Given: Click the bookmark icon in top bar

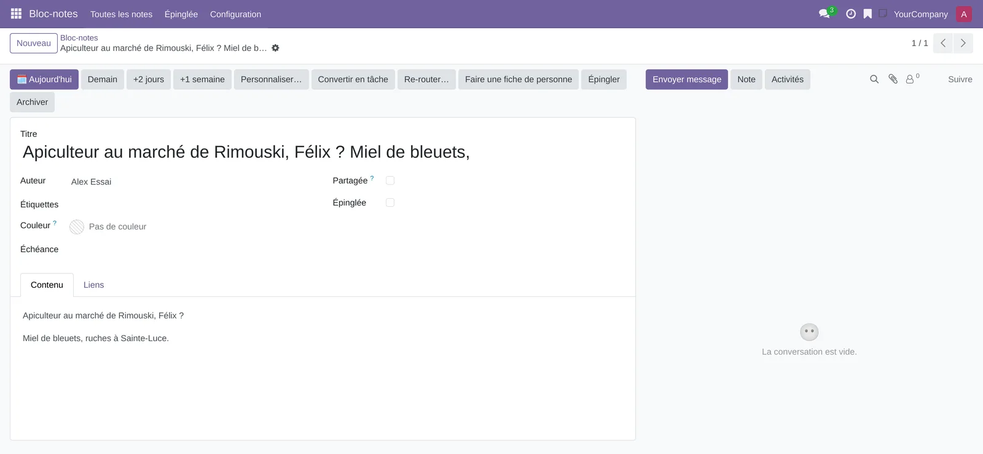Looking at the screenshot, I should pos(867,13).
